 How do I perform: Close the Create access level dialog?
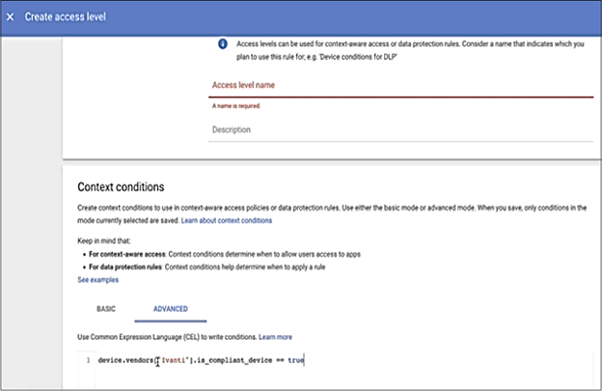(11, 17)
